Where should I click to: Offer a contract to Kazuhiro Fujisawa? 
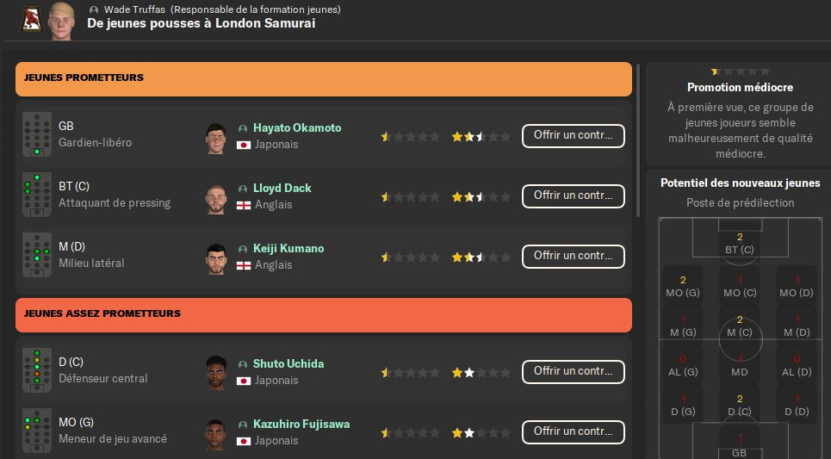[x=573, y=432]
